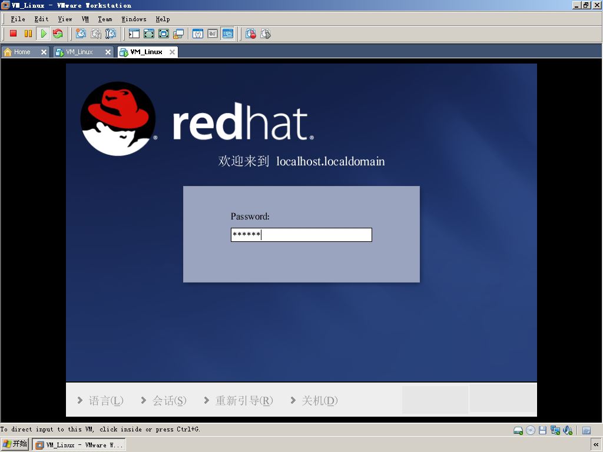The width and height of the screenshot is (603, 452).
Task: Open the Edit menu
Action: [x=41, y=19]
